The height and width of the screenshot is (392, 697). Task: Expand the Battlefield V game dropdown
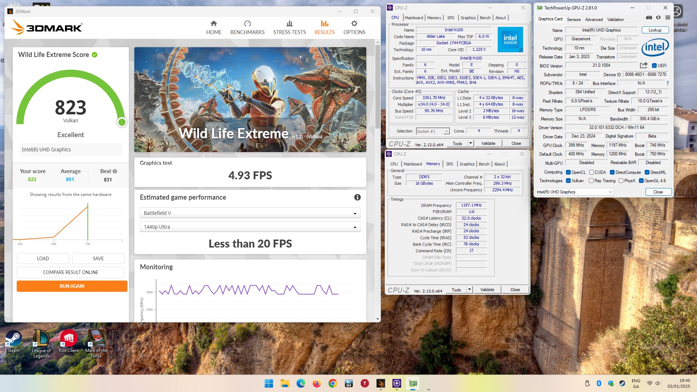pyautogui.click(x=250, y=213)
